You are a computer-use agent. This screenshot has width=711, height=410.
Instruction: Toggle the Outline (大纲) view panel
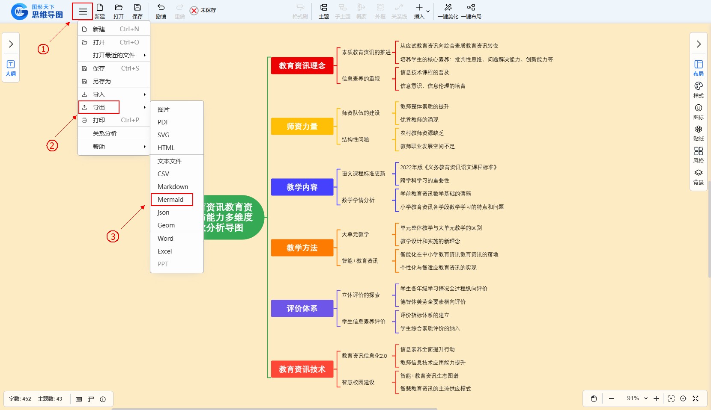click(11, 68)
